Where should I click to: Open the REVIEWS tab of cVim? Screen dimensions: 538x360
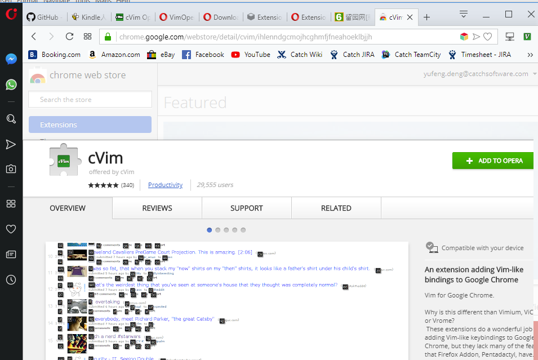(x=157, y=208)
